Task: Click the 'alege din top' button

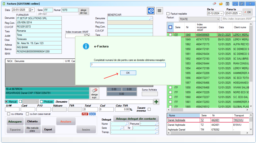Action: 83,11
